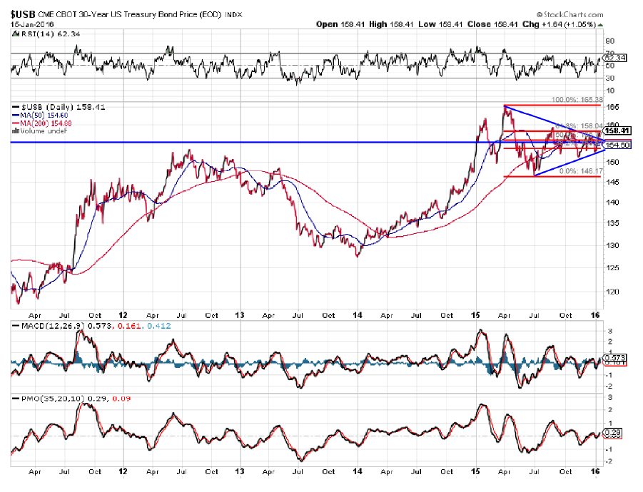Click the boxed 154.60 price level on right axis
Screen dimensions: 643x492
(617, 145)
